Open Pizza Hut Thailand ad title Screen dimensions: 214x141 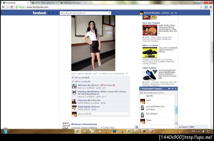tap(151, 23)
